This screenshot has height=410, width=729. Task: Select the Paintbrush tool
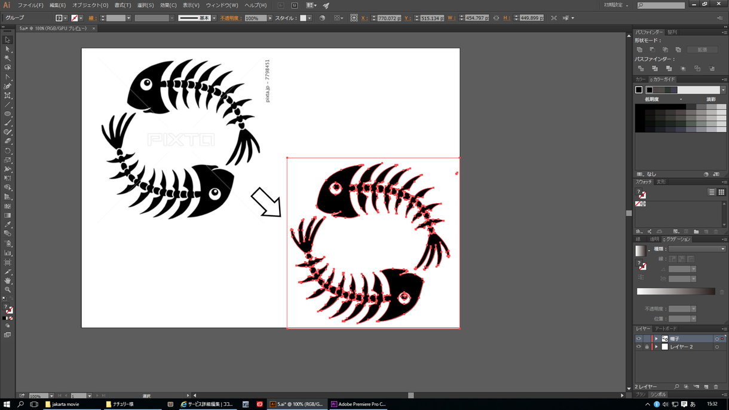8,123
